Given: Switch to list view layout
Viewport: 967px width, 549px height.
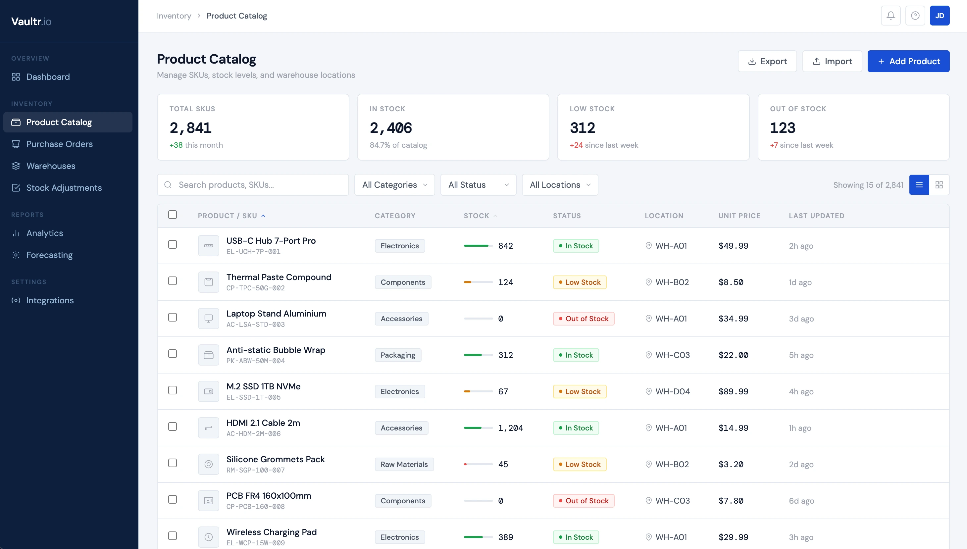Looking at the screenshot, I should click(919, 185).
